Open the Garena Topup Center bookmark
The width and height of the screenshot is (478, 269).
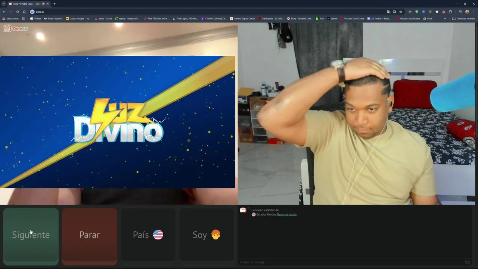pos(243,19)
